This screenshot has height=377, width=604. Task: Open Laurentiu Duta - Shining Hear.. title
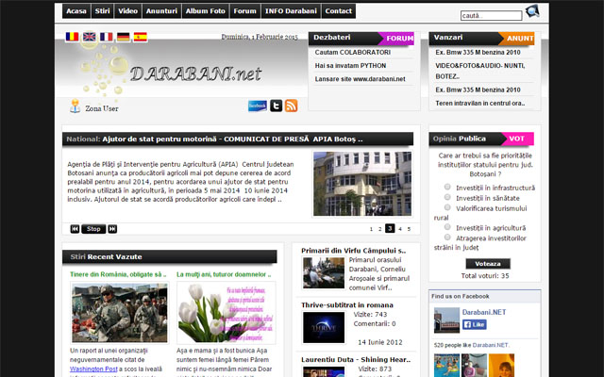click(356, 360)
